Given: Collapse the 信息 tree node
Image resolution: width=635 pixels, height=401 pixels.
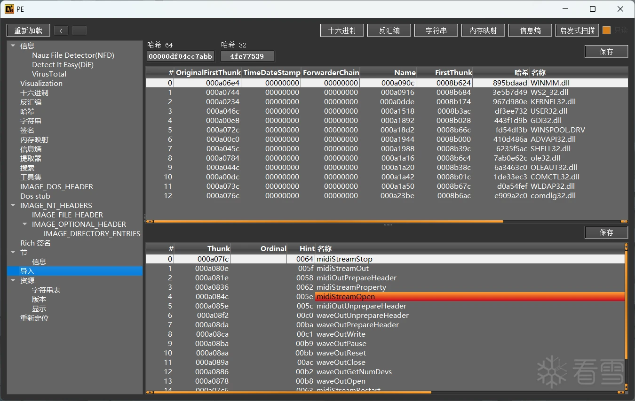Looking at the screenshot, I should pyautogui.click(x=12, y=46).
